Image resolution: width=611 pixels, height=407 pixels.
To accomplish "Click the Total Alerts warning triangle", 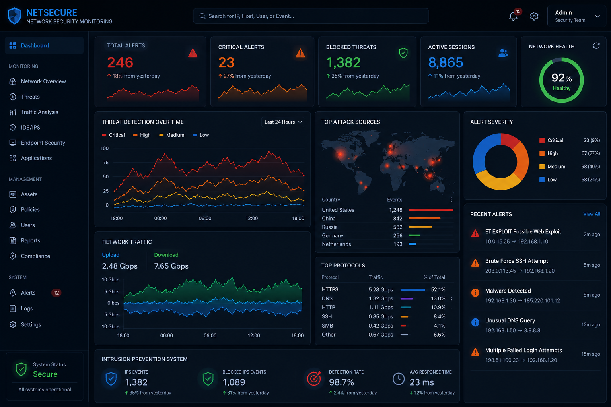I will (193, 53).
